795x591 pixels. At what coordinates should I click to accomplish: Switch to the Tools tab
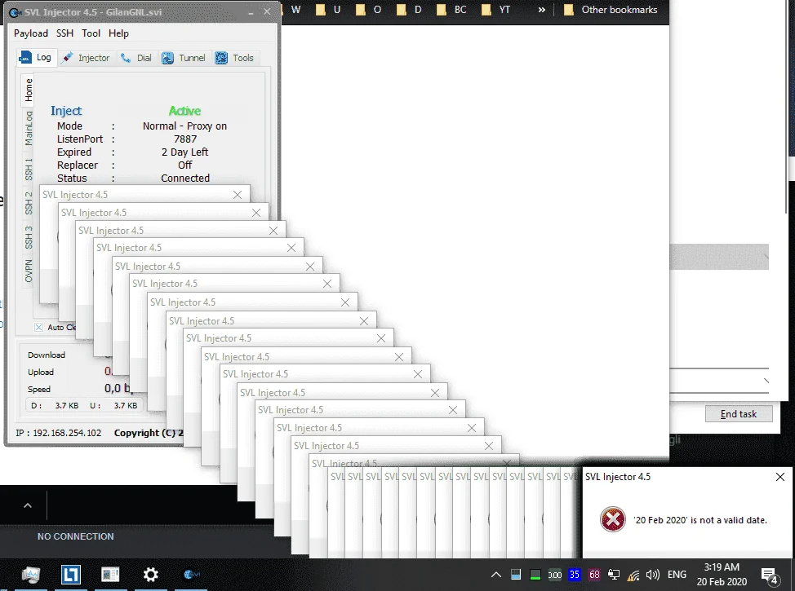tap(234, 58)
